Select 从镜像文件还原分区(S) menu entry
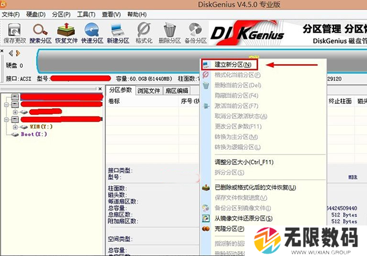The width and height of the screenshot is (367, 256). click(x=243, y=218)
